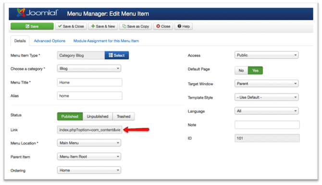Click the Alias field containing home
The image size is (322, 185).
click(89, 96)
